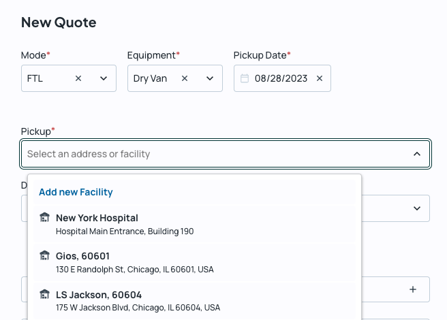This screenshot has width=447, height=320.
Task: Expand the Mode dropdown arrow
Action: coord(104,78)
